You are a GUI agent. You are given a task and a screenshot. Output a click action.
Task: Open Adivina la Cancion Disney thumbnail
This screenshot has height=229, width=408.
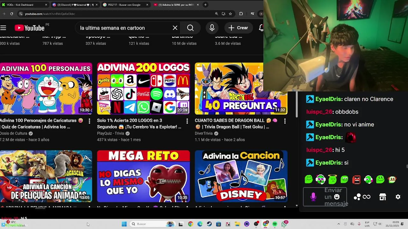click(x=241, y=176)
